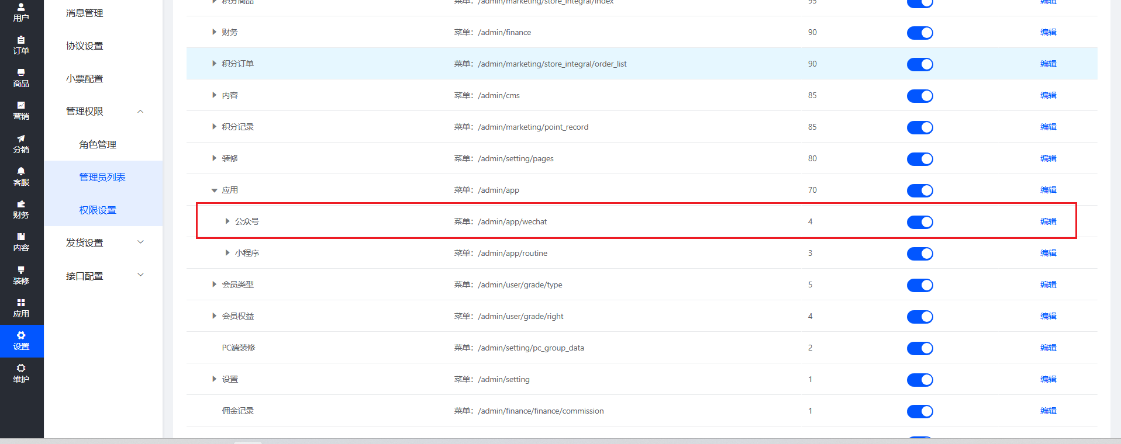Open the 装修 (Decoration) sidebar icon
1121x444 pixels.
tap(21, 275)
